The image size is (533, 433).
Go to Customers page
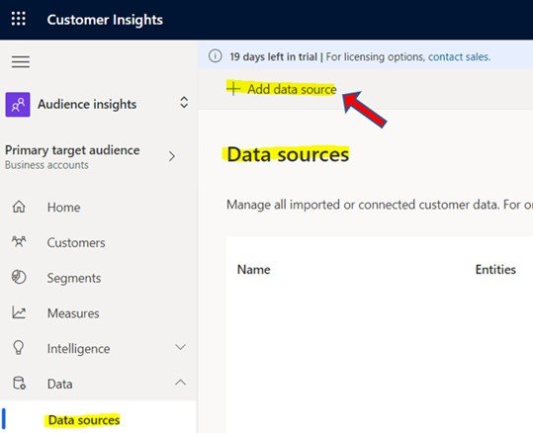tap(76, 242)
